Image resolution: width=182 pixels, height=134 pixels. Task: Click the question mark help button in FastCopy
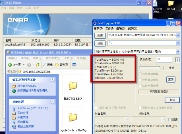[177, 60]
